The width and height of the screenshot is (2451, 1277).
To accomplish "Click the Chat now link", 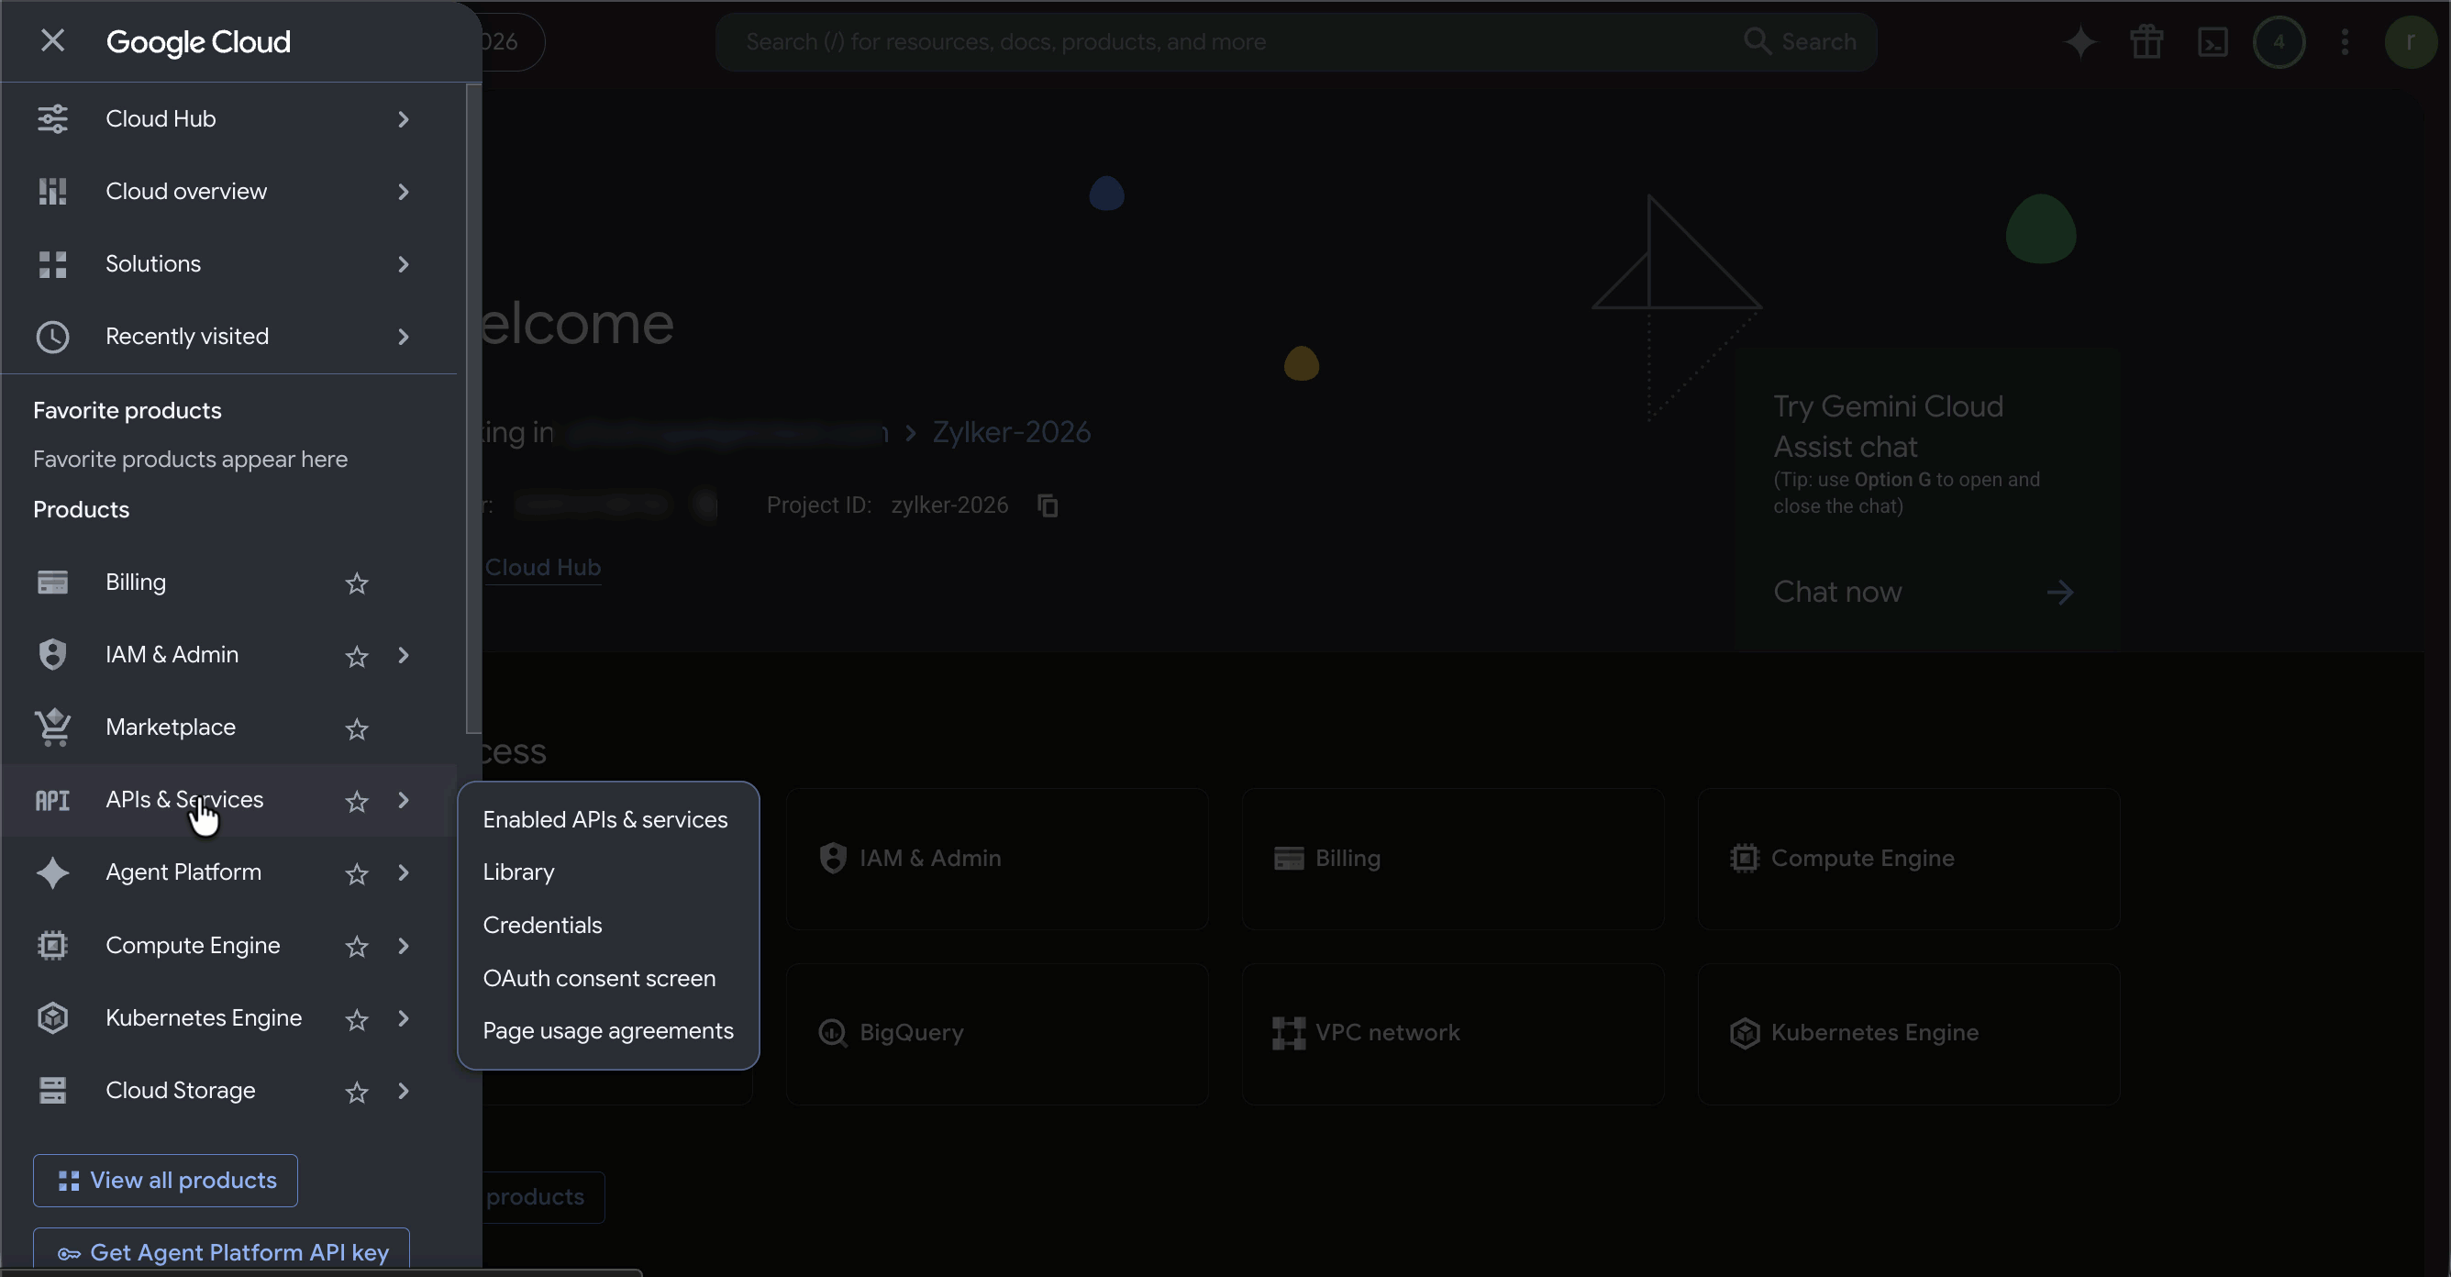I will tap(1923, 592).
